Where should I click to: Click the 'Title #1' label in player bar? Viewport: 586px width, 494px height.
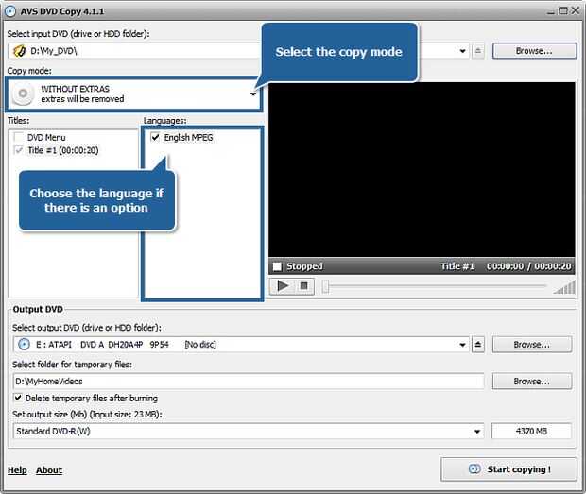coord(457,266)
